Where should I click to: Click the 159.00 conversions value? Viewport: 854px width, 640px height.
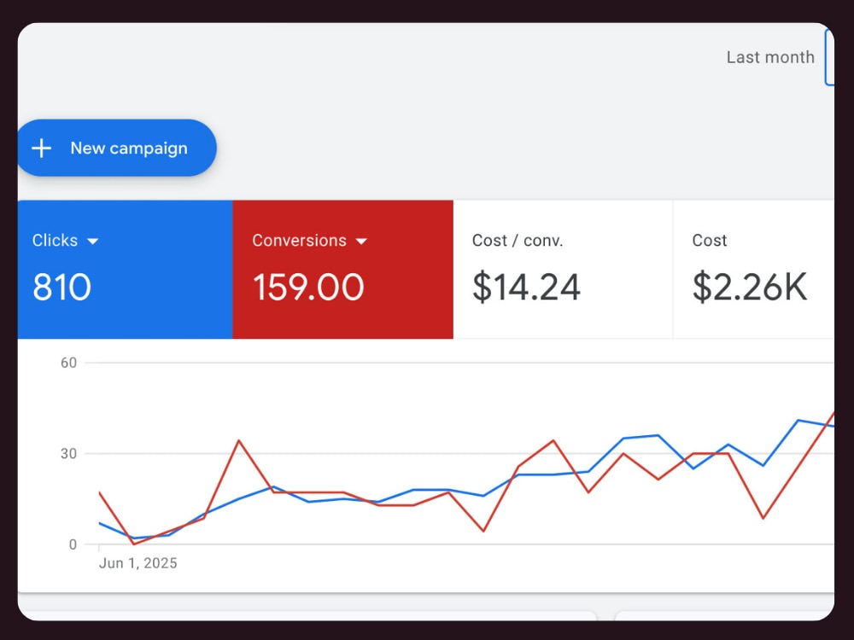click(308, 287)
